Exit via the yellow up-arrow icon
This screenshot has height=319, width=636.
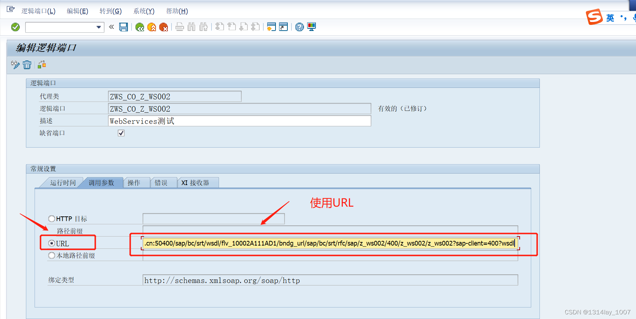pos(152,27)
